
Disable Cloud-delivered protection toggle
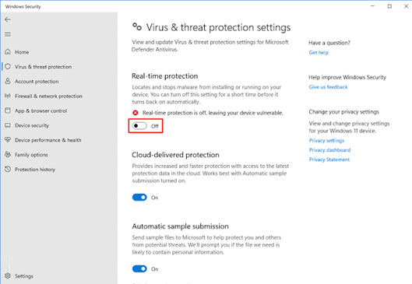click(x=139, y=198)
